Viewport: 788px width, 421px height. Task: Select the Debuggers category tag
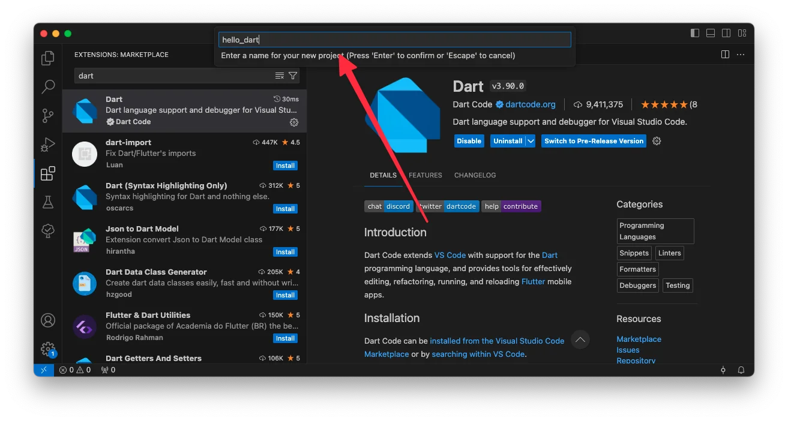637,285
